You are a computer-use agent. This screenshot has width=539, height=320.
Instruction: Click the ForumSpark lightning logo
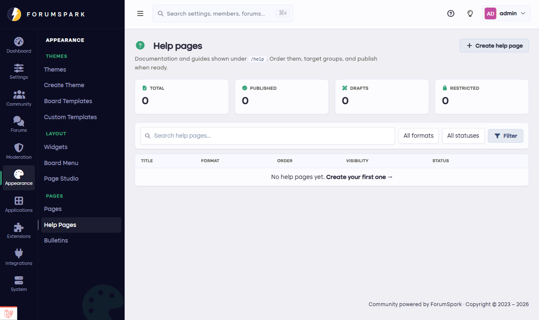click(x=14, y=14)
